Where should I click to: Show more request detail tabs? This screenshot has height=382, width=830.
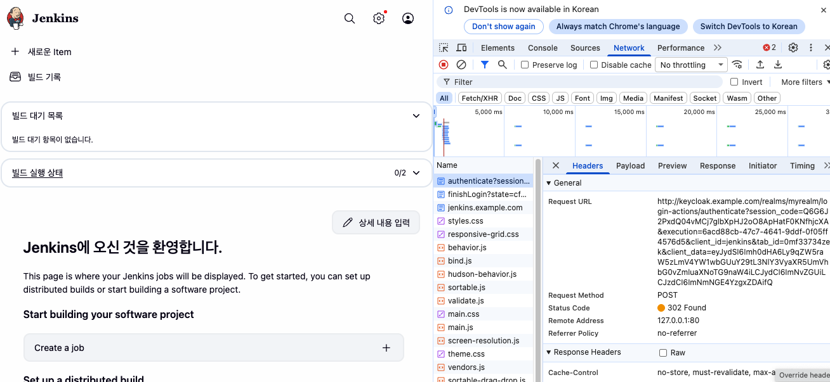point(826,165)
